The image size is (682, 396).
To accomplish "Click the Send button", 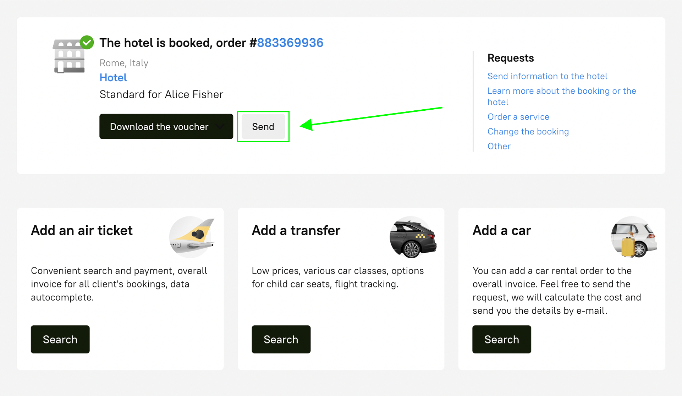I will 263,127.
